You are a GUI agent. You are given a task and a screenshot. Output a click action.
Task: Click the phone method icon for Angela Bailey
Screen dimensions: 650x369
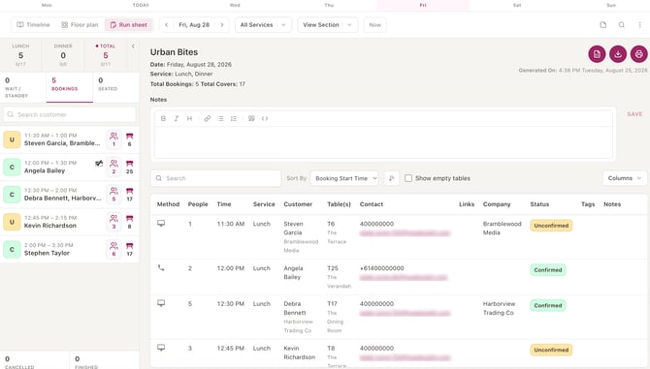click(x=161, y=267)
